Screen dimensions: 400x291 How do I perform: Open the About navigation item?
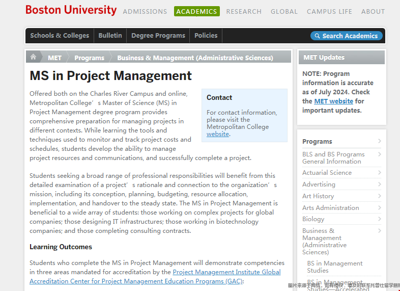pyautogui.click(x=373, y=12)
